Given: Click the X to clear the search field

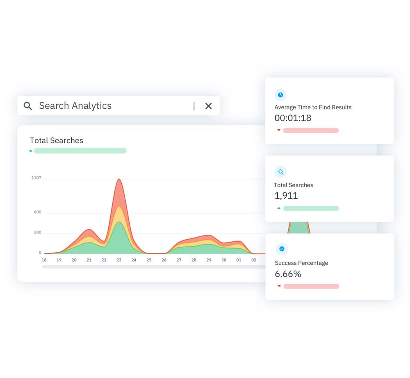Looking at the screenshot, I should [x=208, y=106].
